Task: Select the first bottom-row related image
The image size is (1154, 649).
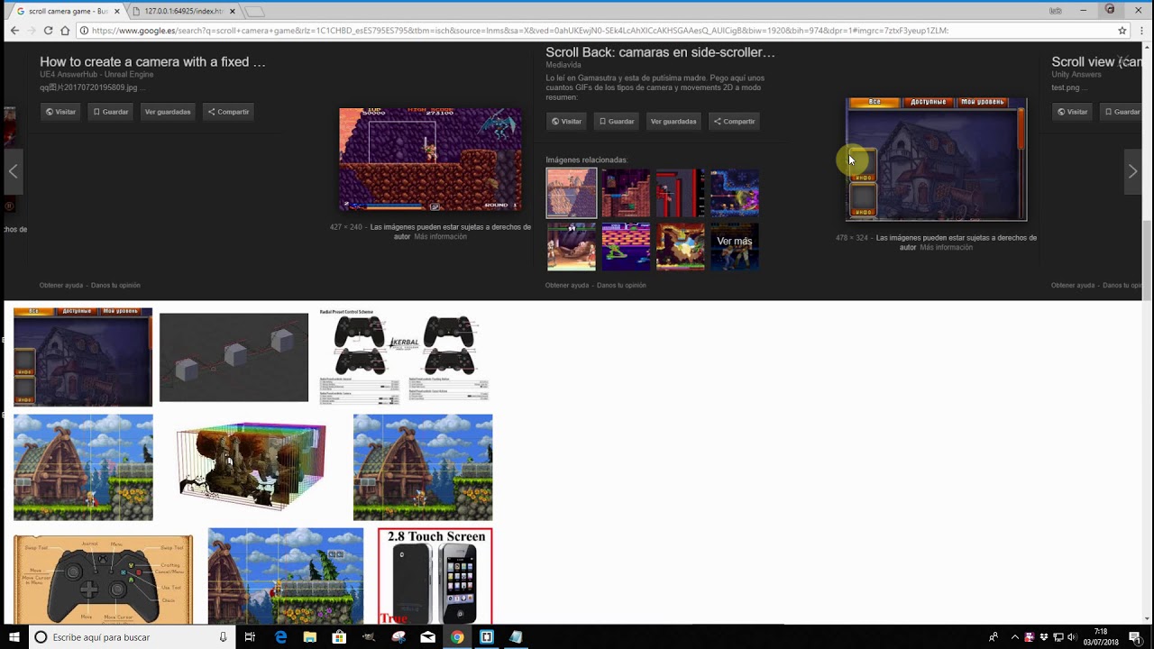Action: [572, 246]
